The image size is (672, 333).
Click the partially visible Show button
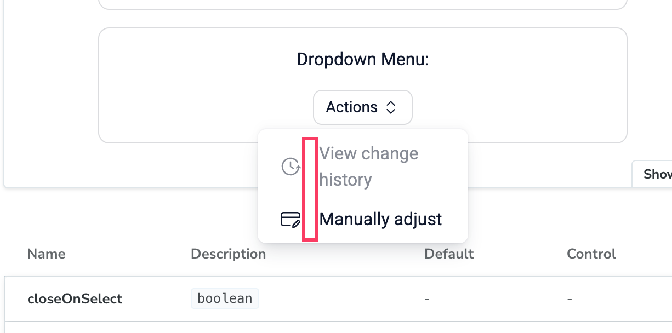(653, 174)
